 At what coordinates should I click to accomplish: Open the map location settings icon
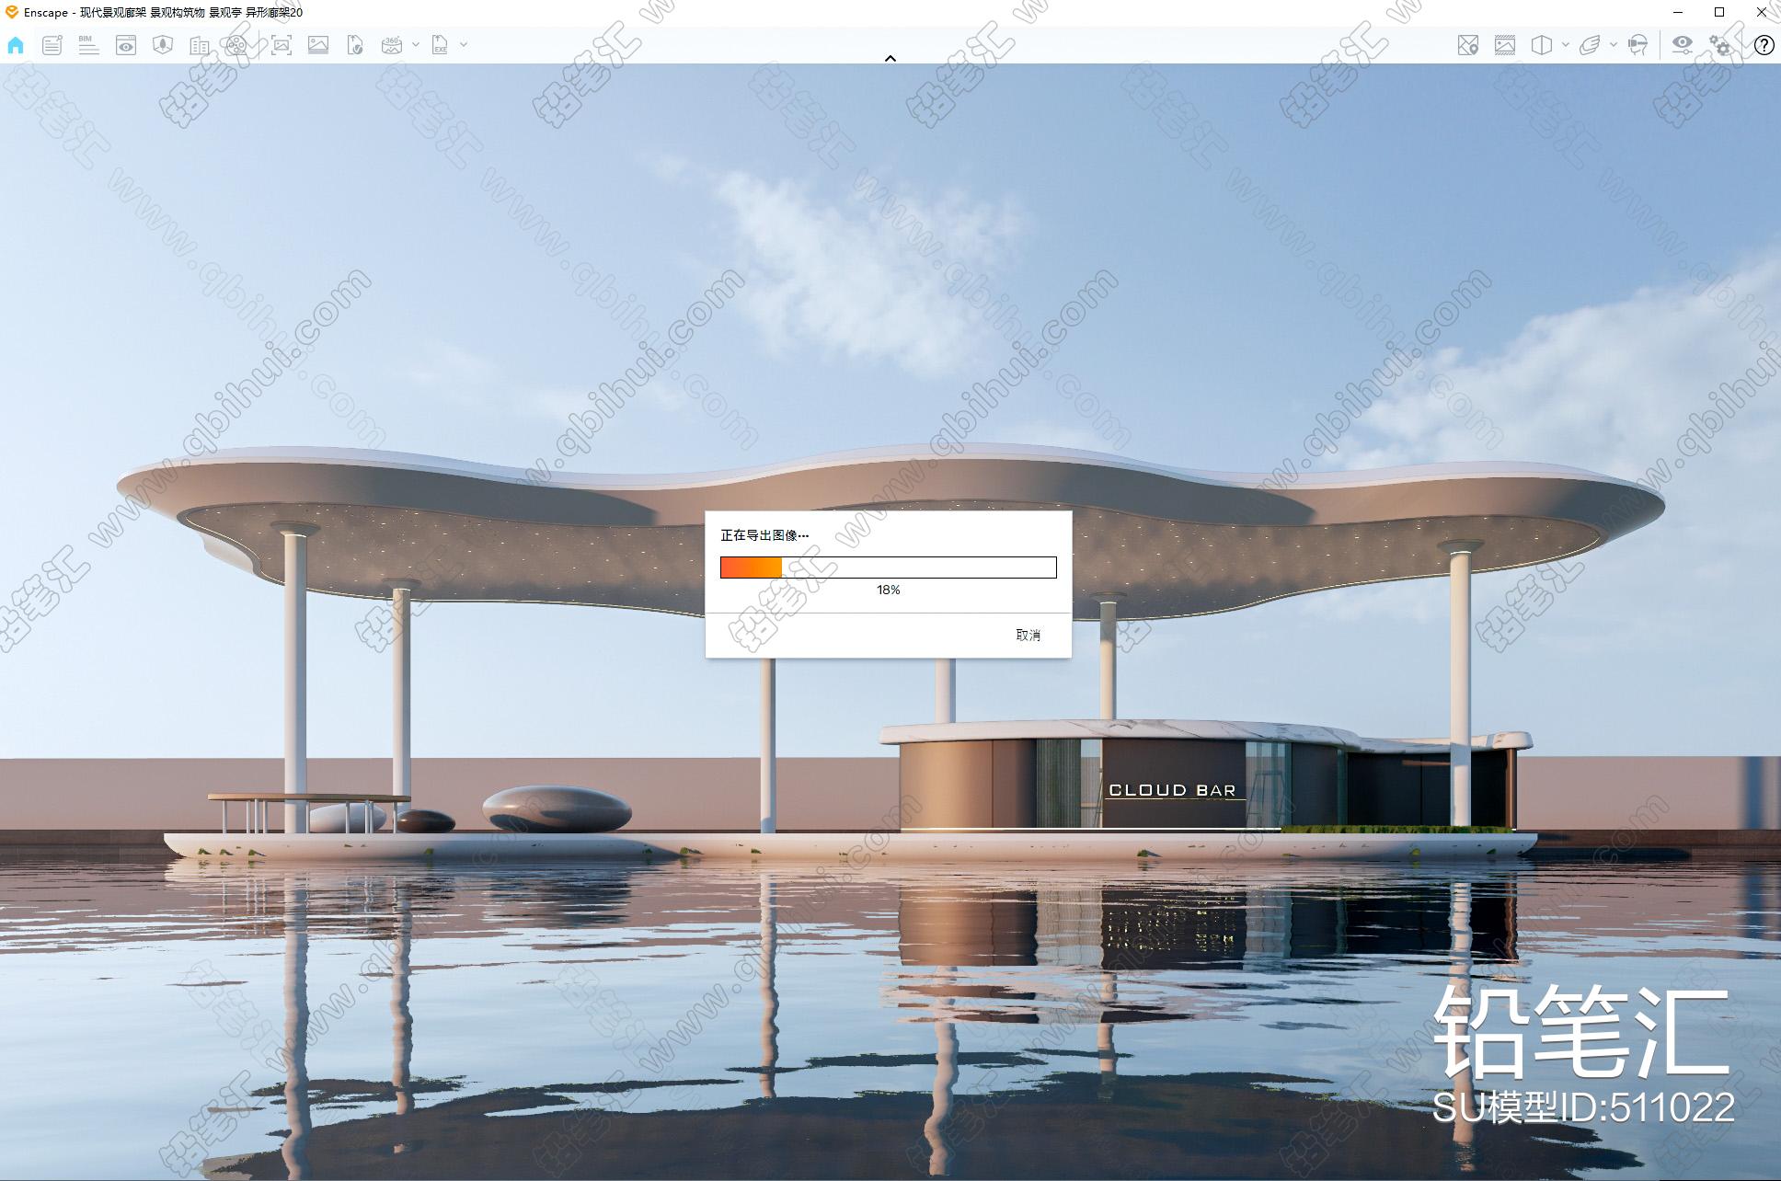1468,45
